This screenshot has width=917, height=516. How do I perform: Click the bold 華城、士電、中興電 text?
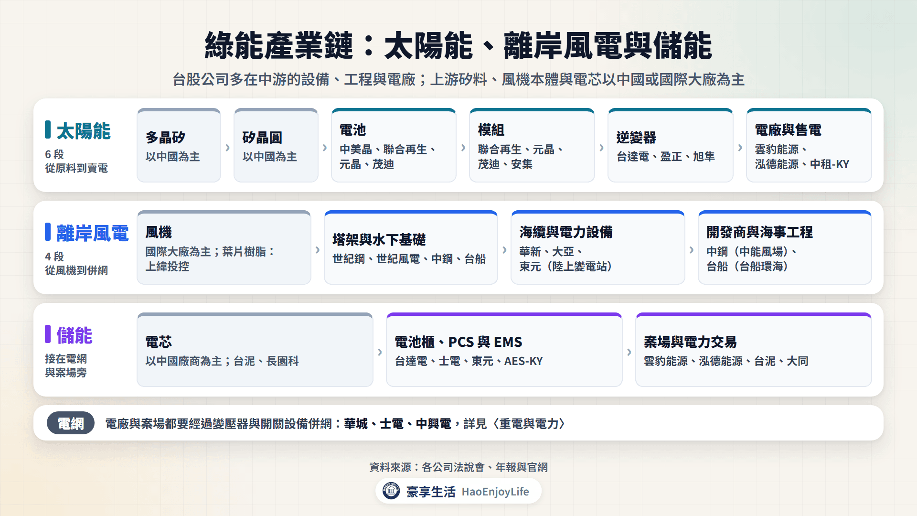[x=397, y=423]
